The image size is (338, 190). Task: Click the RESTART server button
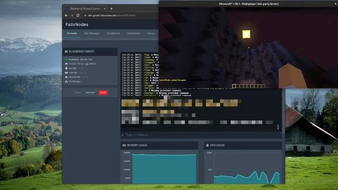pos(90,93)
